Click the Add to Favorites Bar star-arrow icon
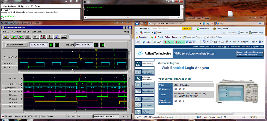 click(152, 37)
